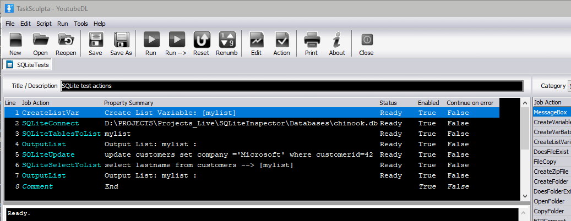Select the SQLiteSelectToList row
Viewport: 571px width, 221px height.
point(252,165)
